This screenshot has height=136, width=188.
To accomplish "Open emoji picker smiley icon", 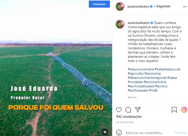I will pos(119,133).
